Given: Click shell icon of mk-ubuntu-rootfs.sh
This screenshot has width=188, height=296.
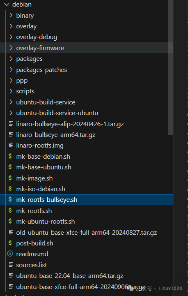Looking at the screenshot, I should [10, 221].
